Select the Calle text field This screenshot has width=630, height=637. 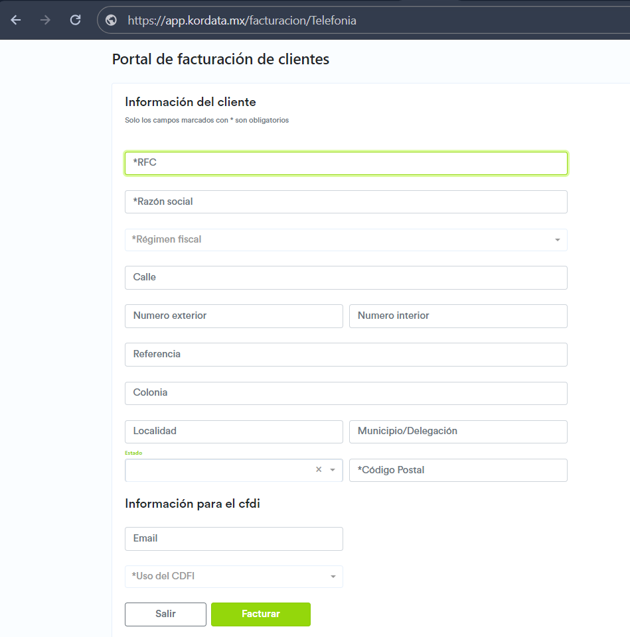pos(346,278)
